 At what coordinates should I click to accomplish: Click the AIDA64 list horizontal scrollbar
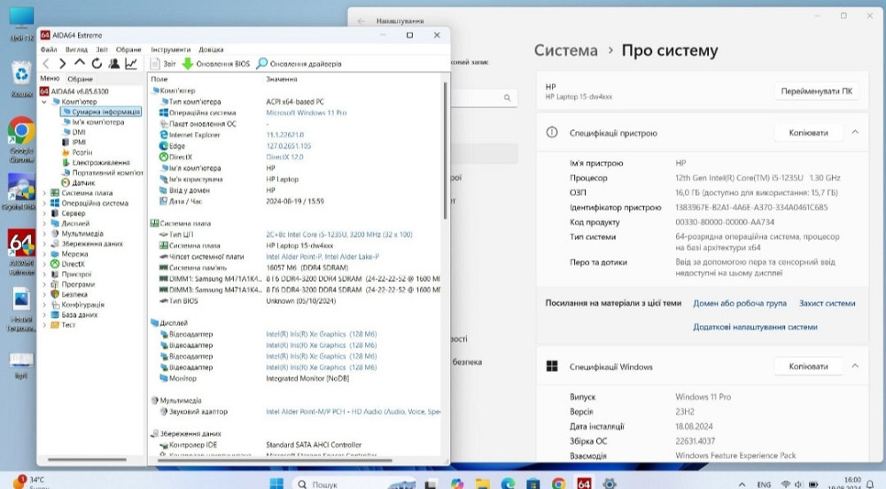(x=275, y=460)
